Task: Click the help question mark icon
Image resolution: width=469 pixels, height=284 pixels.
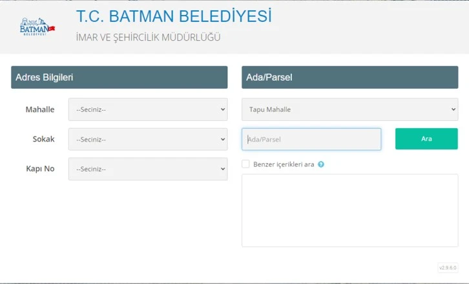Action: tap(321, 164)
